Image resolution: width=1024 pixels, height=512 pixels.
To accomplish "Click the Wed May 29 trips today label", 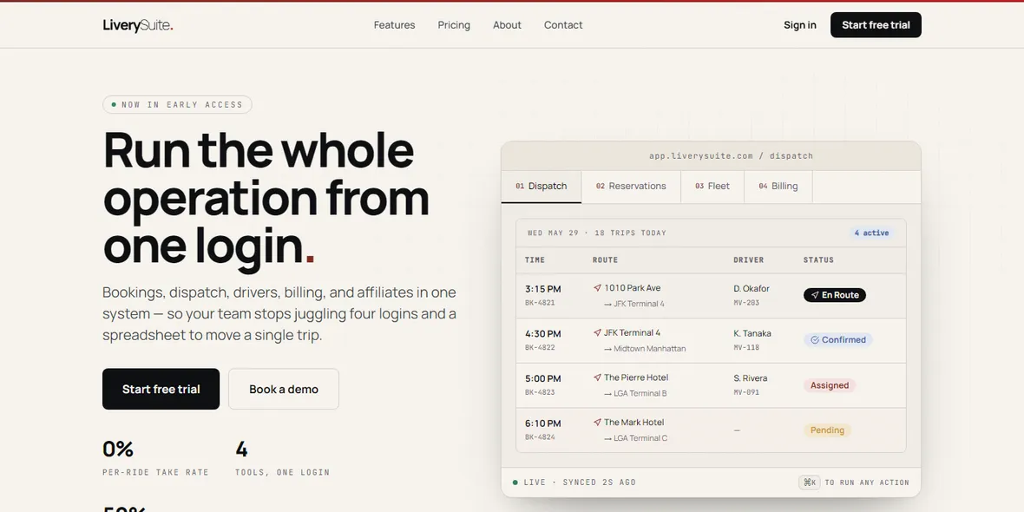I will 597,233.
